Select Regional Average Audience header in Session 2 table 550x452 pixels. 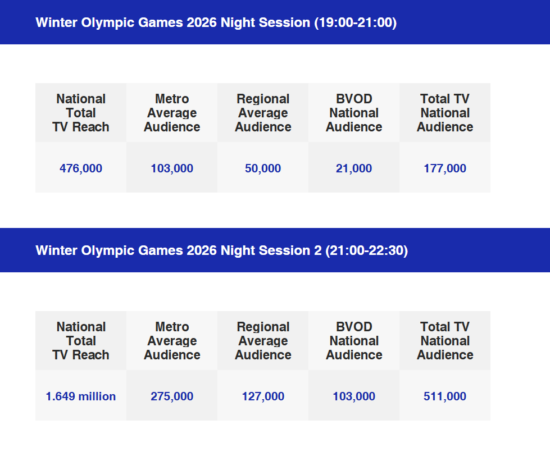click(x=263, y=341)
